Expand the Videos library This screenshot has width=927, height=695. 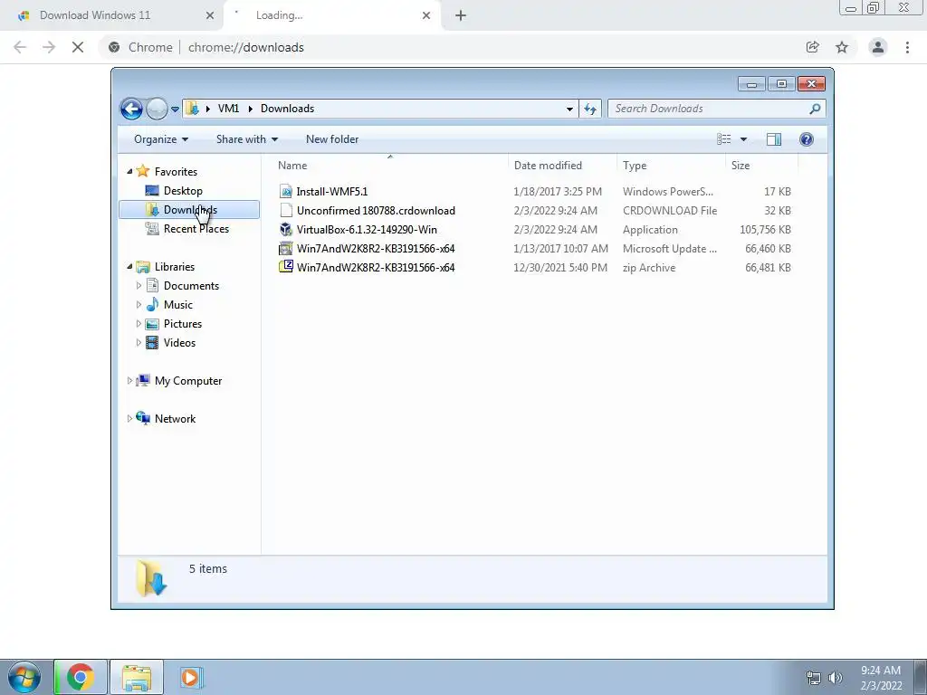[139, 343]
